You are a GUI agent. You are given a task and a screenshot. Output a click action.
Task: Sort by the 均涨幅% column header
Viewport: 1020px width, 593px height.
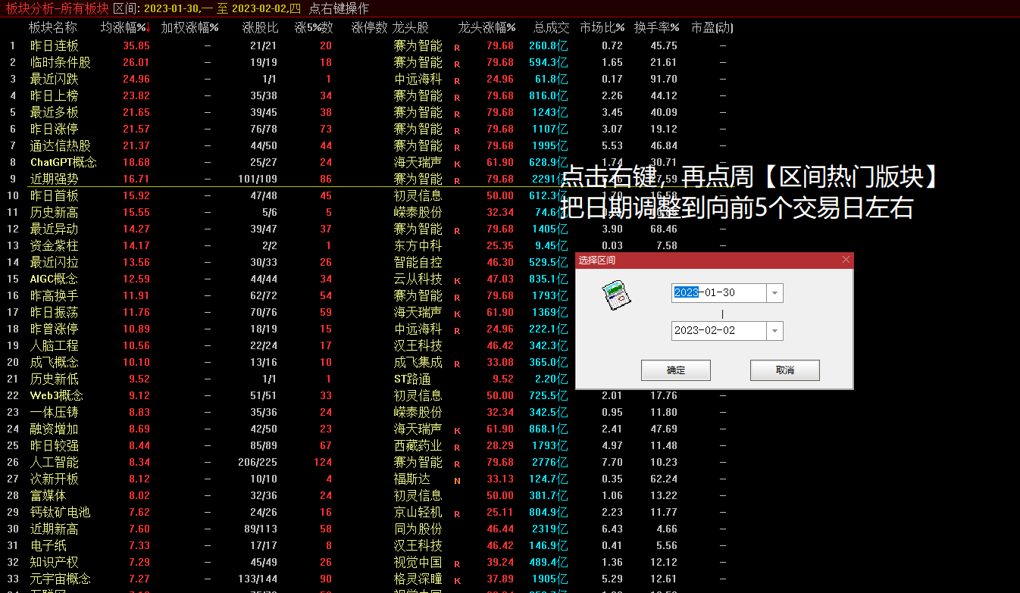[x=124, y=28]
